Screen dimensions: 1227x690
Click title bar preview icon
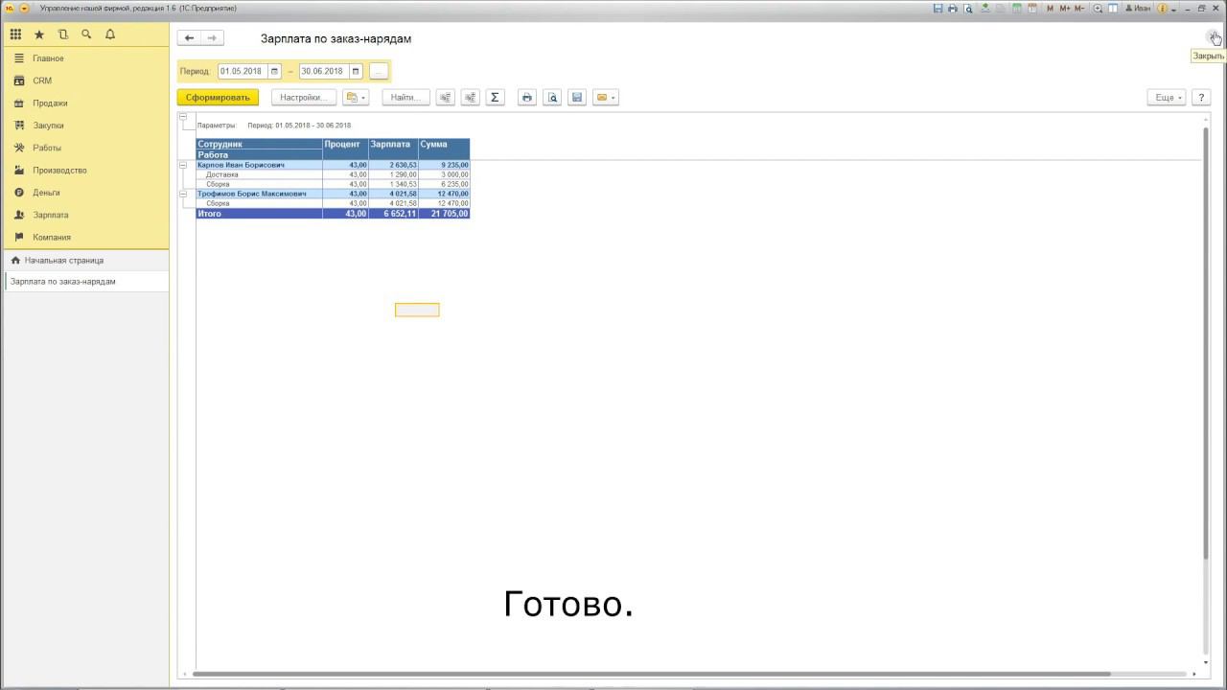[968, 8]
